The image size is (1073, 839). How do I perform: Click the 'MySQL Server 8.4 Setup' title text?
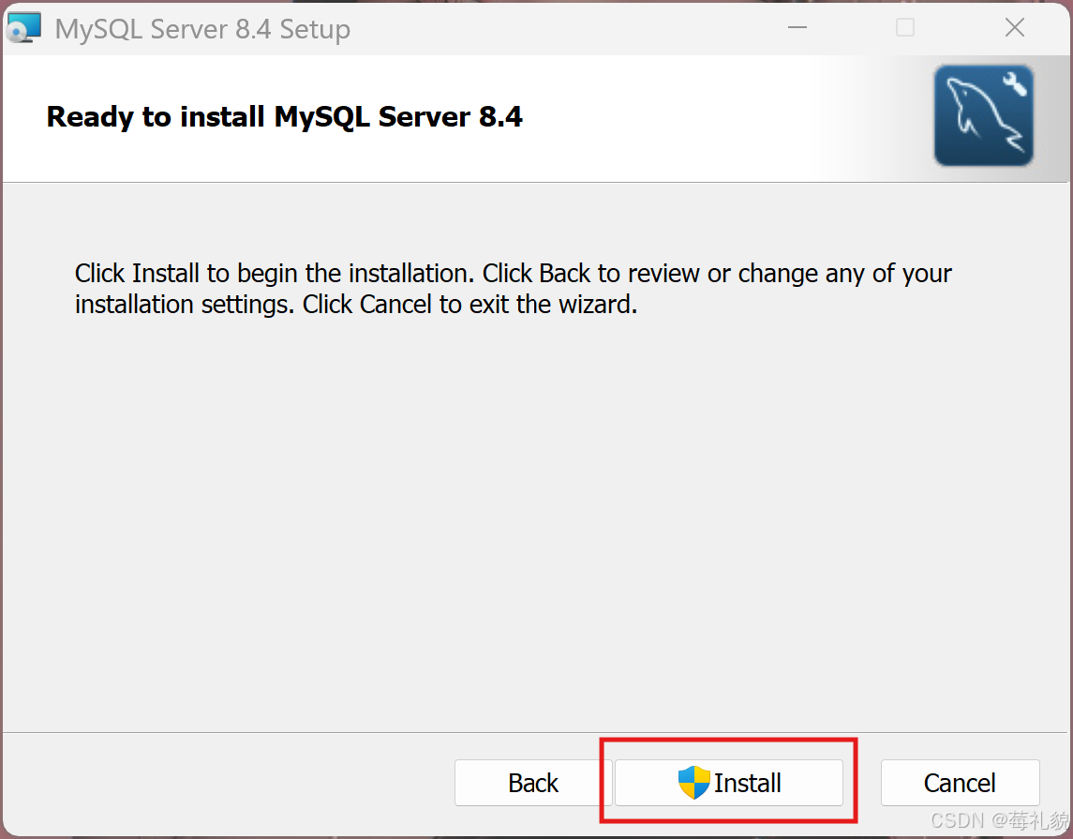pyautogui.click(x=202, y=29)
